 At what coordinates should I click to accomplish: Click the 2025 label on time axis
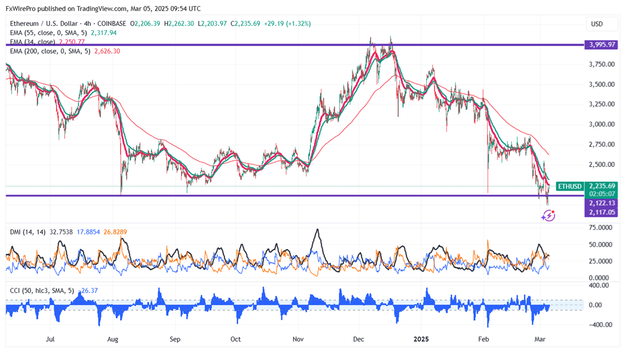point(421,339)
